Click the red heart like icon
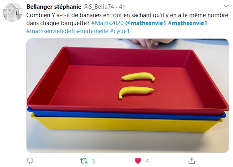 (138, 161)
